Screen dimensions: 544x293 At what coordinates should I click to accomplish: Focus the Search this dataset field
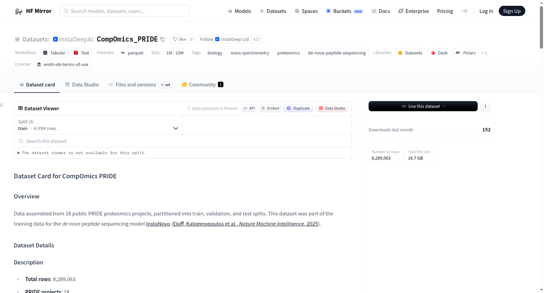[183, 141]
